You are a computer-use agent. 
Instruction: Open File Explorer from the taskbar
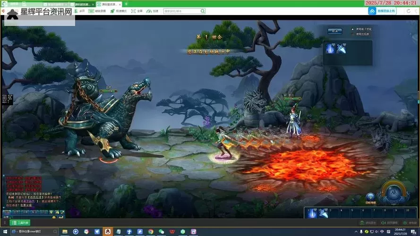pyautogui.click(x=65, y=231)
